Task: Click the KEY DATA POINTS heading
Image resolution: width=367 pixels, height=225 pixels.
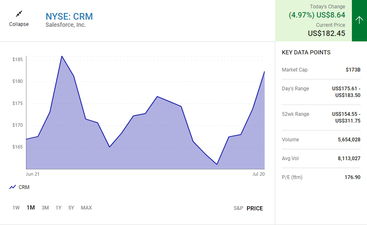Action: pos(306,52)
